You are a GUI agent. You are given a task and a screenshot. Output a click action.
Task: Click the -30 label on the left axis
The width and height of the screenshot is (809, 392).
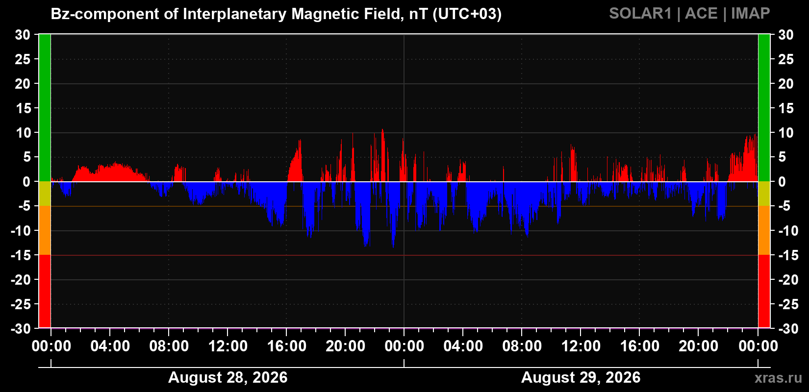20,329
